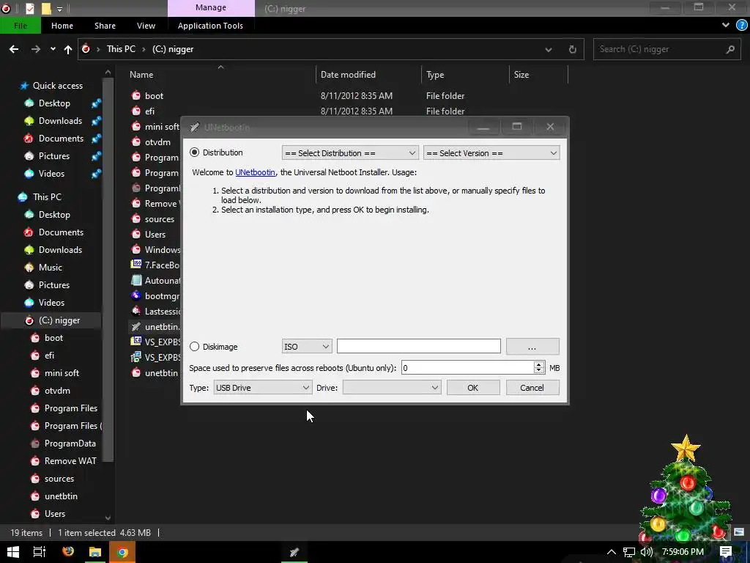
Task: Click the UNetbootin hyperlink in welcome text
Action: (255, 172)
